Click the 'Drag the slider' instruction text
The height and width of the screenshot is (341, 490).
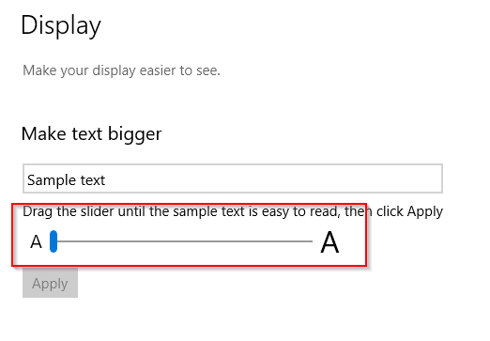pyautogui.click(x=233, y=211)
